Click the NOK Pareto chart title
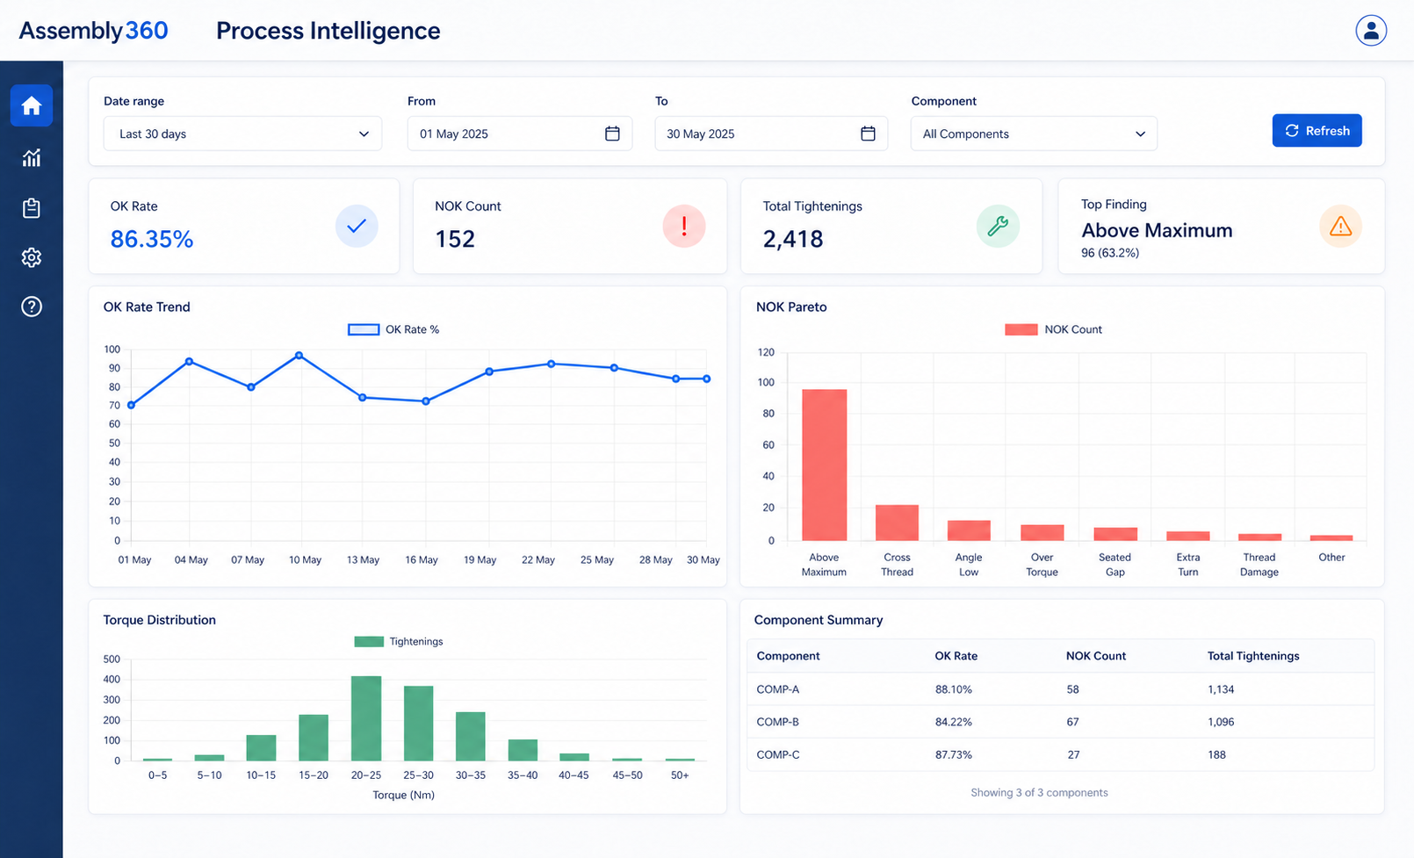 tap(791, 306)
